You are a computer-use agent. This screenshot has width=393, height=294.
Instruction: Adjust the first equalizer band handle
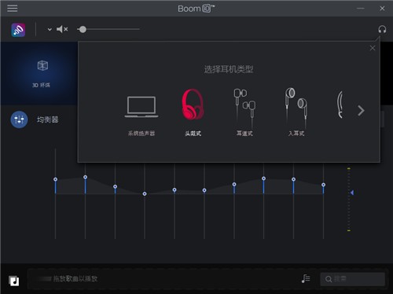[x=55, y=179]
